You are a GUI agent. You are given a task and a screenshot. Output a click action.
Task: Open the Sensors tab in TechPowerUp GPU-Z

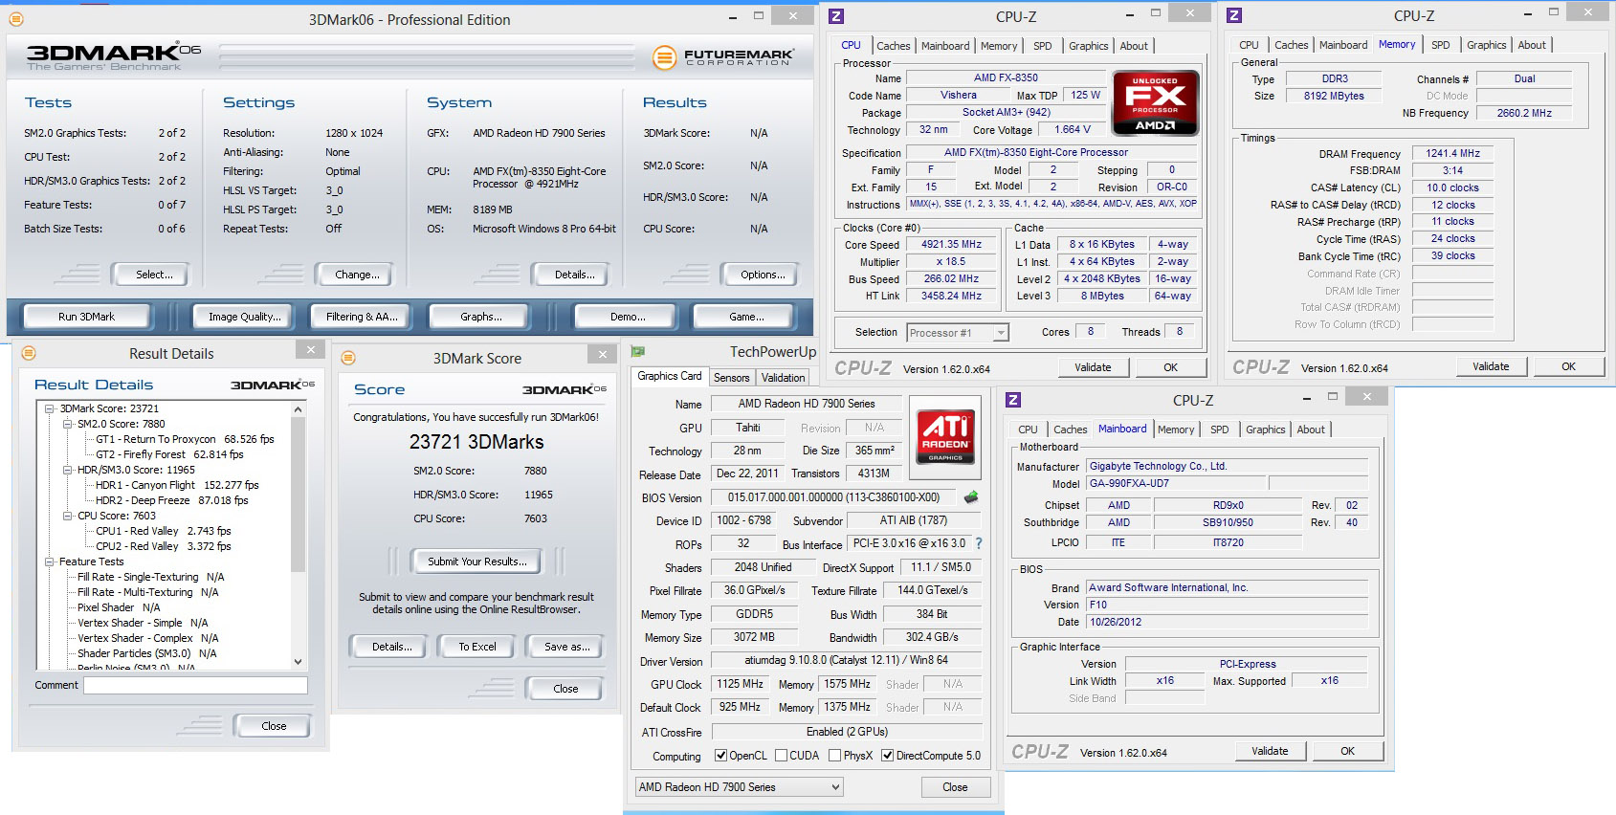(732, 378)
